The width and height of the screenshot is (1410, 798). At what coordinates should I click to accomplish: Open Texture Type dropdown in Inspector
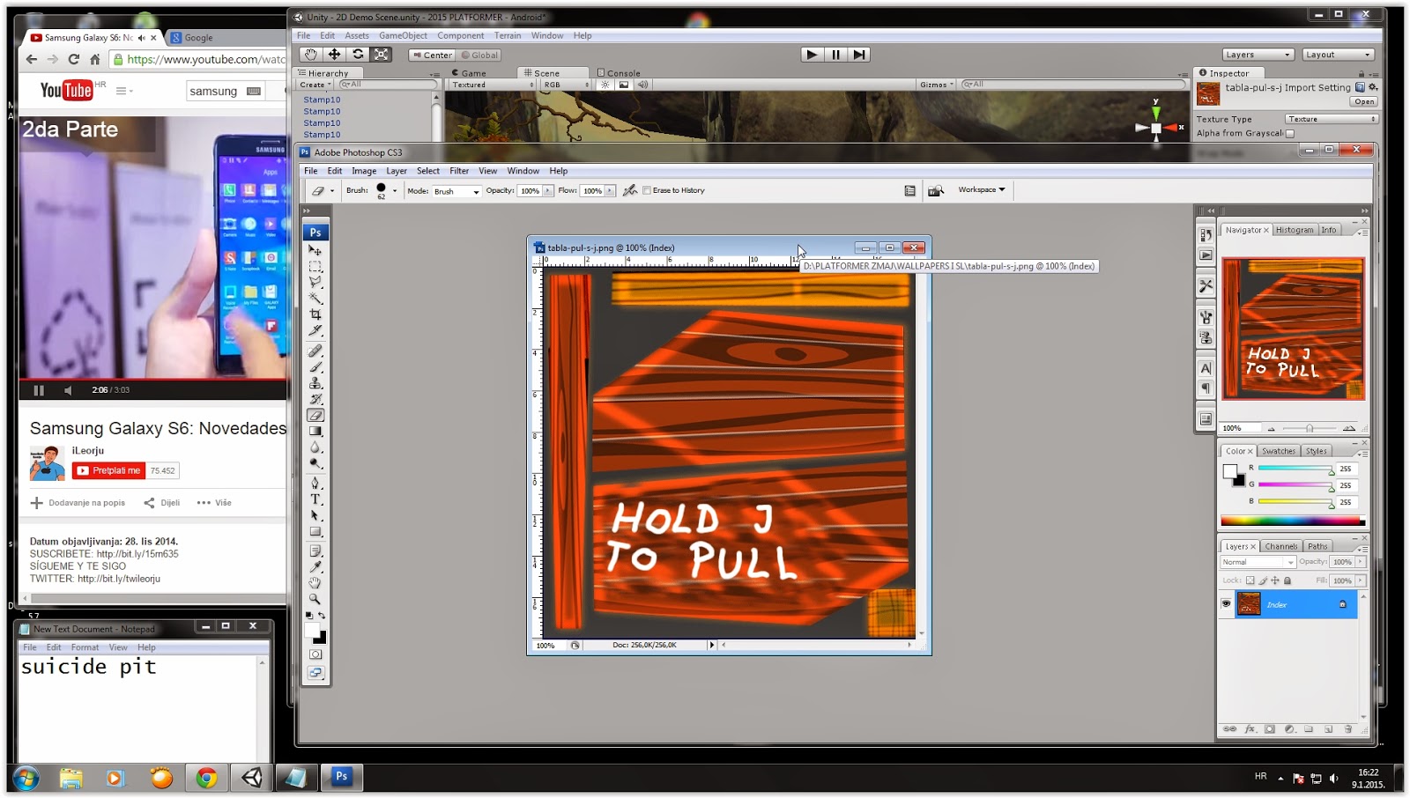pyautogui.click(x=1331, y=119)
